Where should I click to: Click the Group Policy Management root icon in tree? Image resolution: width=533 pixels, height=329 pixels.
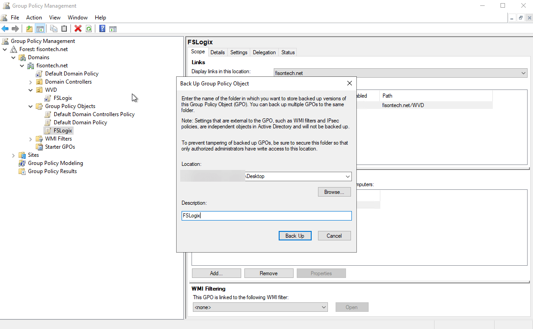[x=5, y=41]
